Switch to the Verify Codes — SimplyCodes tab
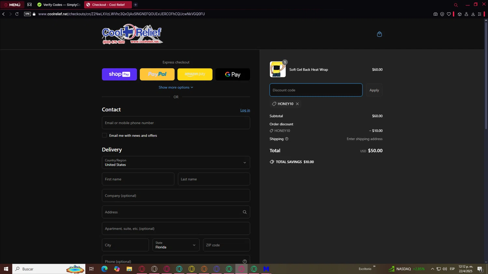The height and width of the screenshot is (274, 488). (x=59, y=5)
